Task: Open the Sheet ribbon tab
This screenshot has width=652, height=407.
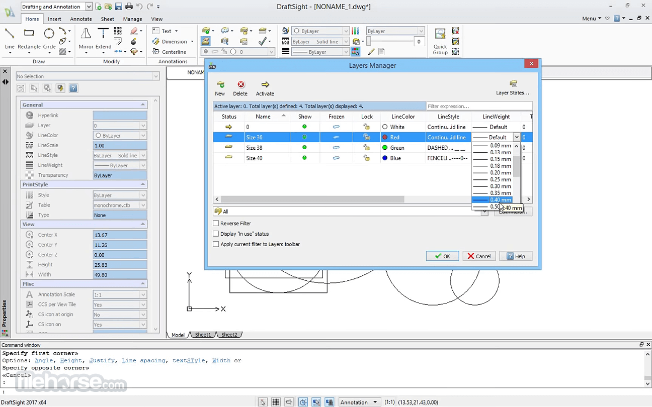Action: click(108, 19)
